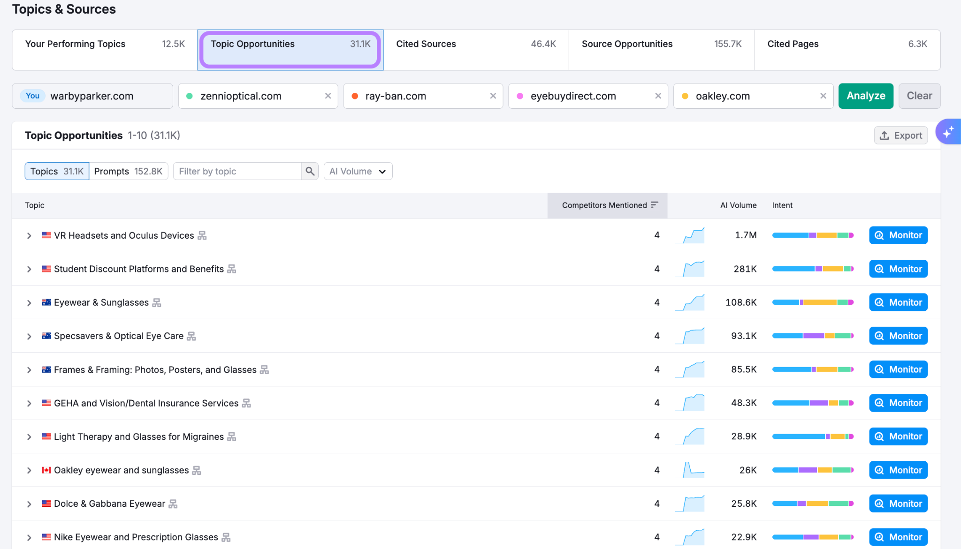The image size is (961, 549).
Task: Open hierarchy icon for Oakley eyewear and sunglasses
Action: [x=197, y=470]
